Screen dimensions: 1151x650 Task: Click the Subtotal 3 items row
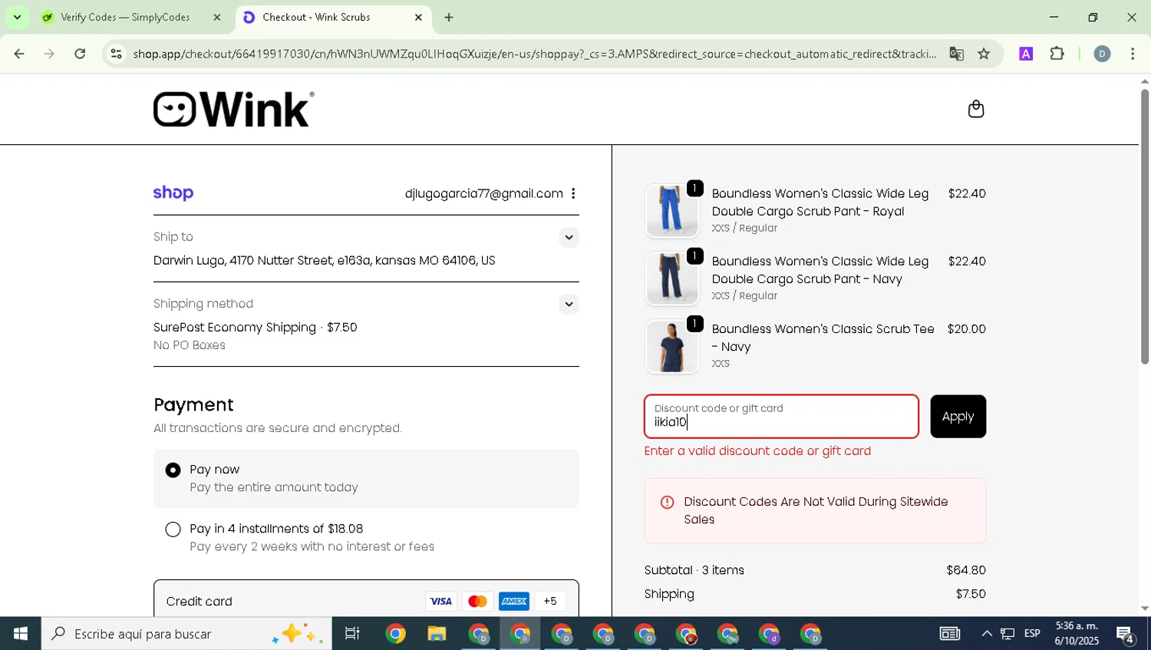[815, 570]
